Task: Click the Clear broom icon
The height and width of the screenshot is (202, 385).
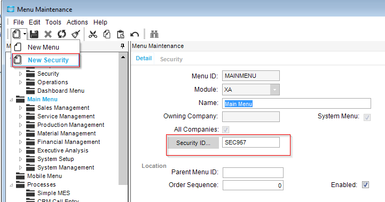Action: 76,34
